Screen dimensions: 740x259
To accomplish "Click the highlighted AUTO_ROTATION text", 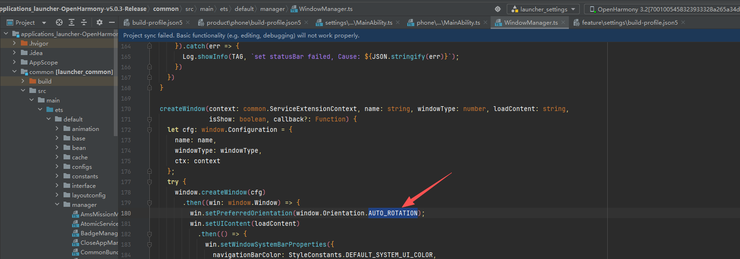I will (x=393, y=213).
